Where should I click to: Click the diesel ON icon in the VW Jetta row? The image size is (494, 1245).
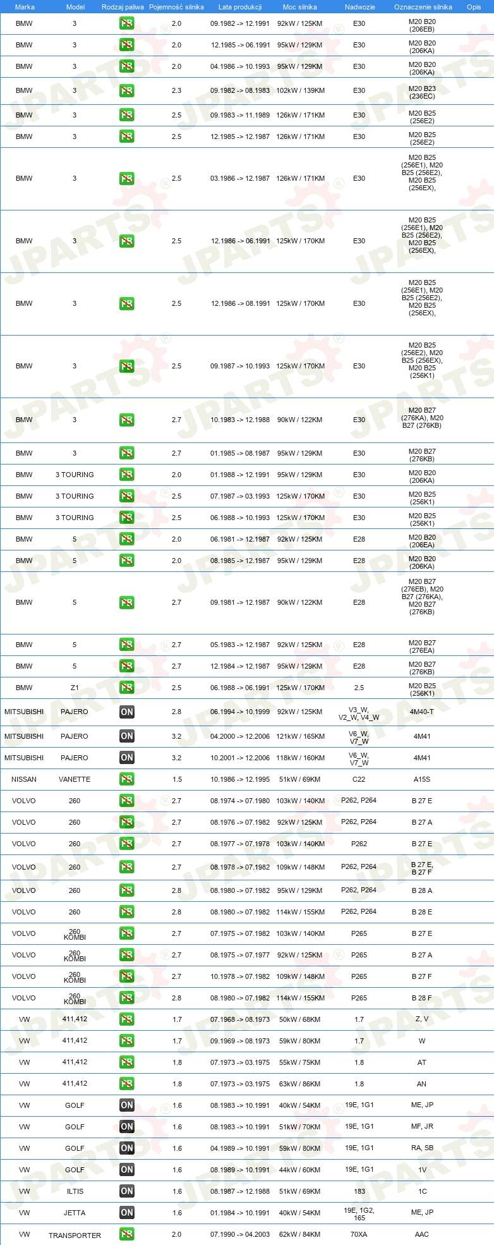coord(127,1213)
